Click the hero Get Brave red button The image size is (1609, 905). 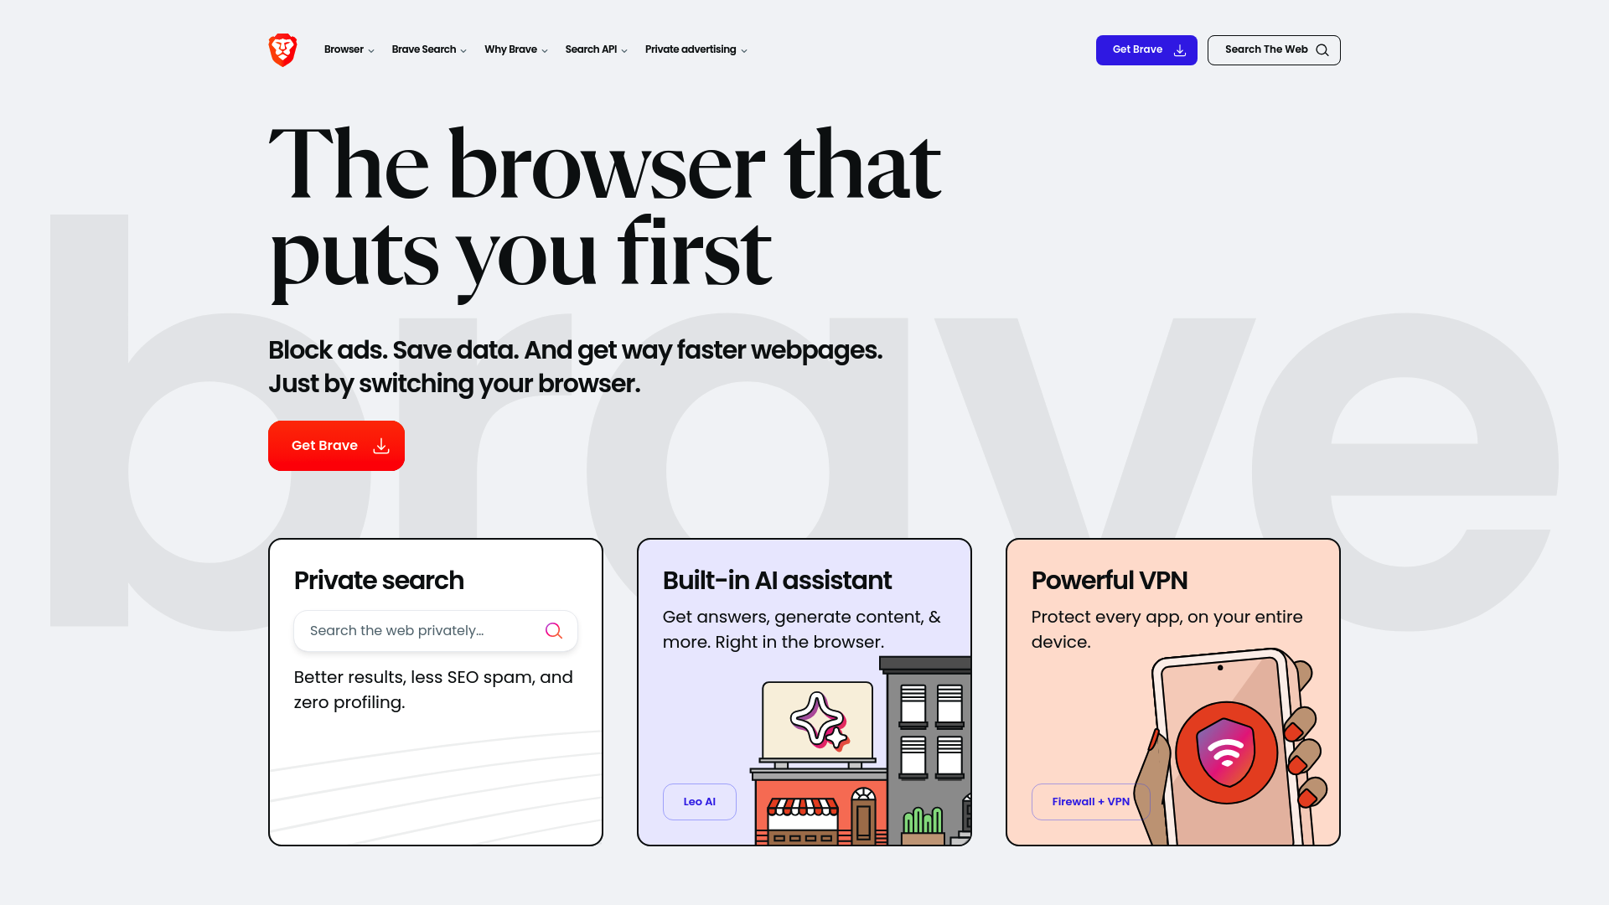coord(336,445)
